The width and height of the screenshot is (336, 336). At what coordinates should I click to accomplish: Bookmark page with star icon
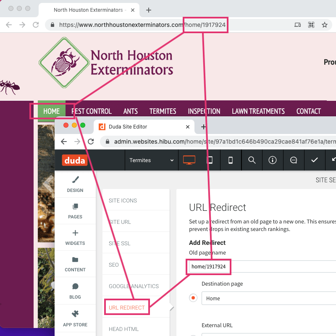[x=324, y=25]
